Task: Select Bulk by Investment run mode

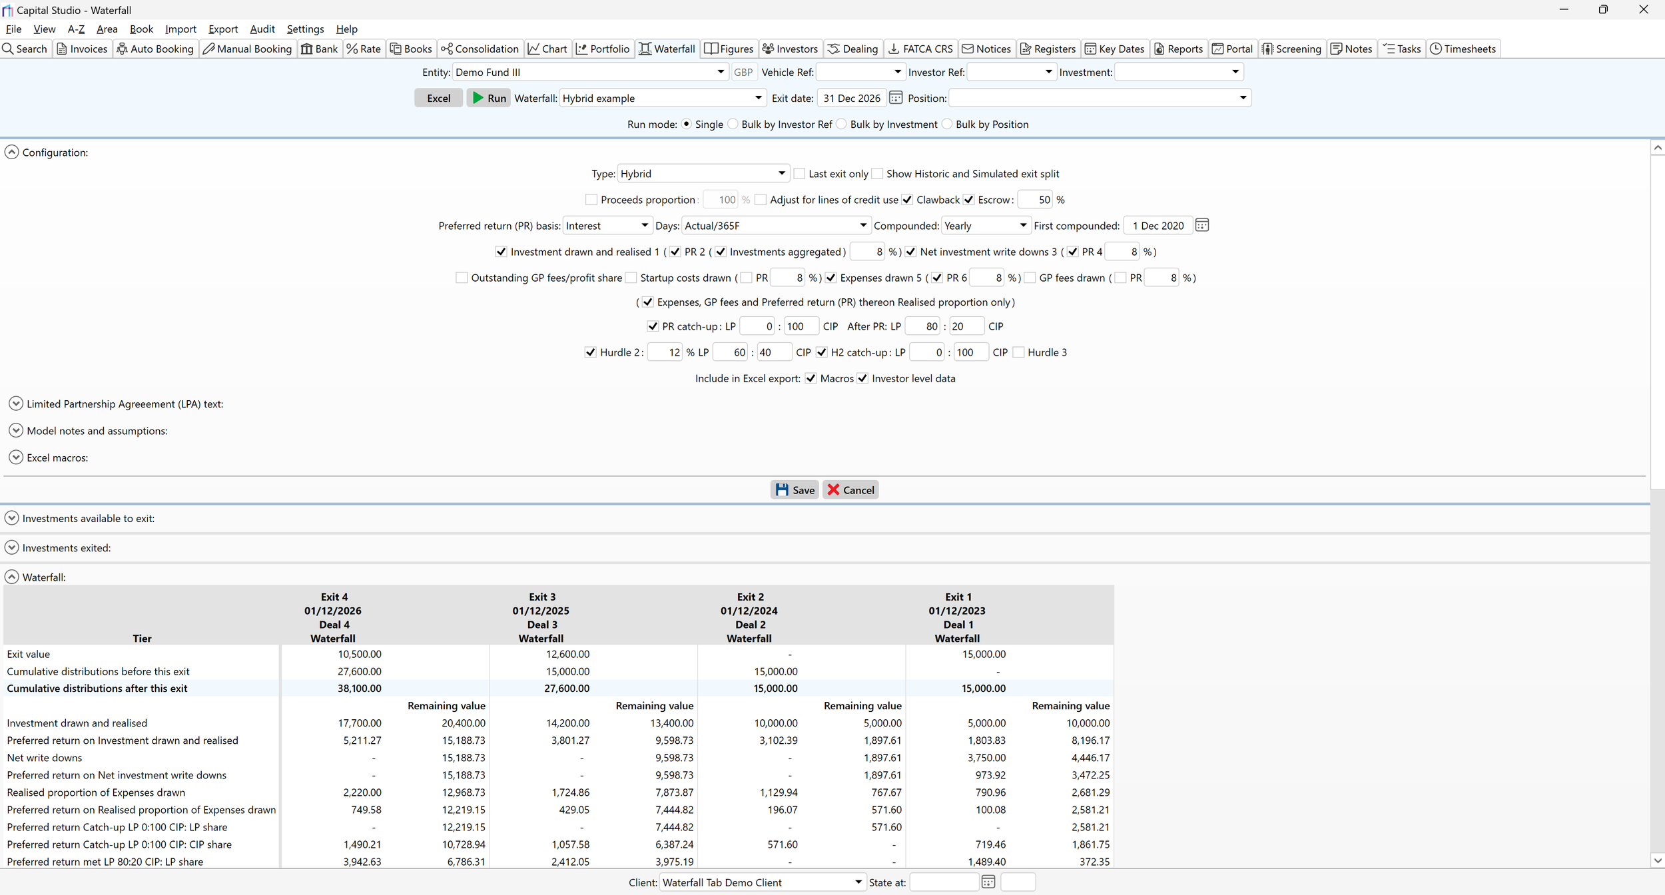Action: click(x=842, y=125)
